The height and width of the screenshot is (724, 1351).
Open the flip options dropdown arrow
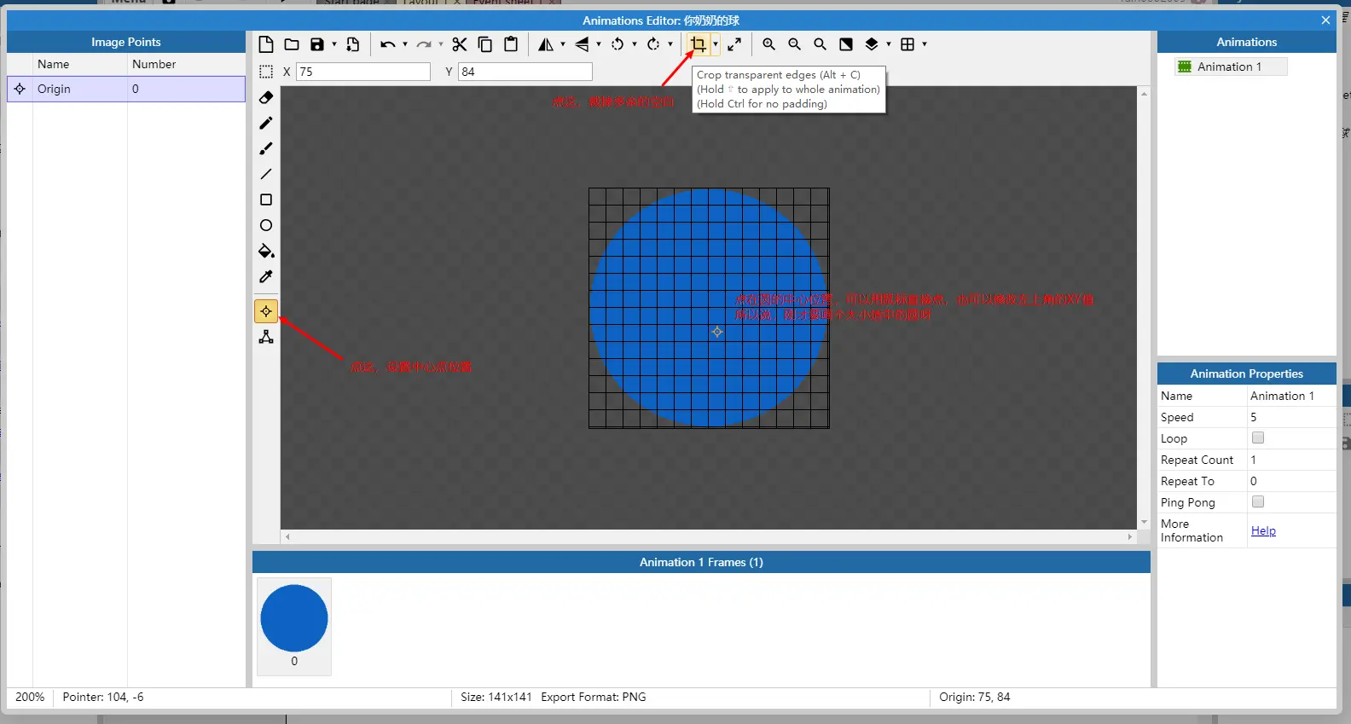coord(599,44)
